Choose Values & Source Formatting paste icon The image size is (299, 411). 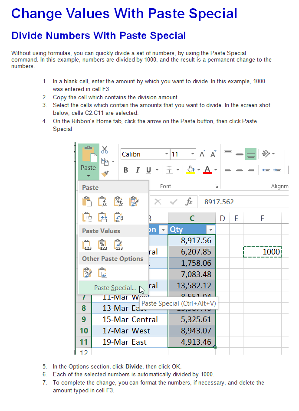click(118, 245)
